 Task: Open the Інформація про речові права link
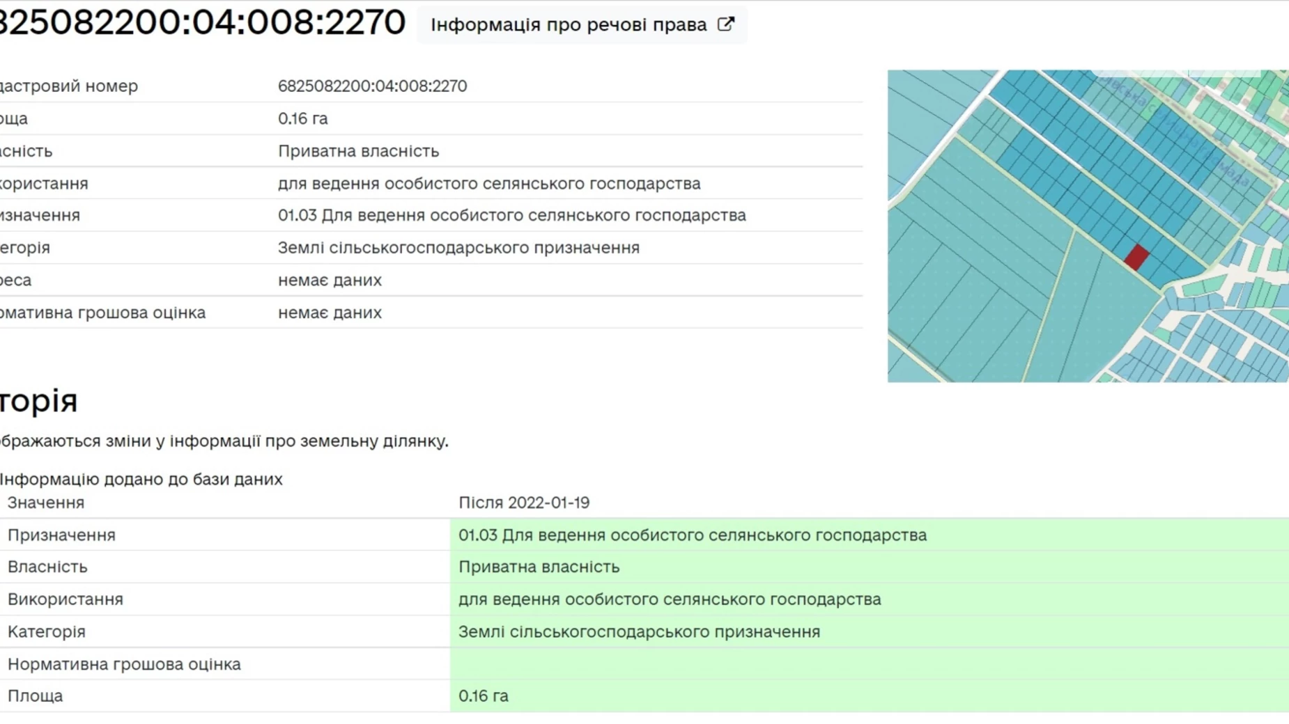[x=582, y=24]
